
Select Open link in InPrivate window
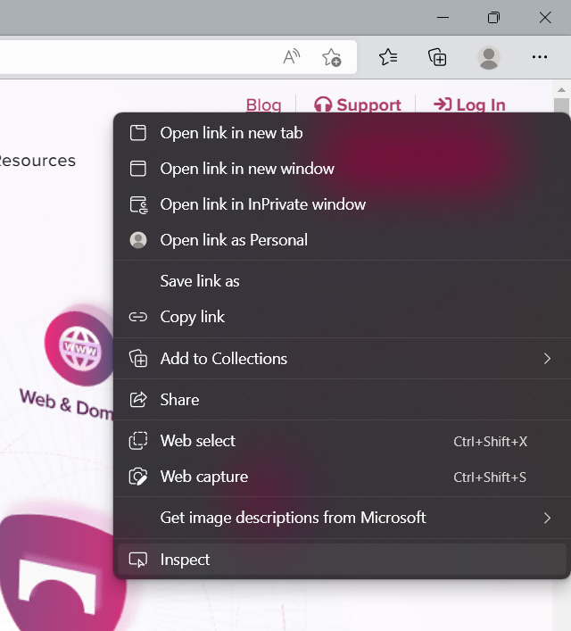(342, 204)
